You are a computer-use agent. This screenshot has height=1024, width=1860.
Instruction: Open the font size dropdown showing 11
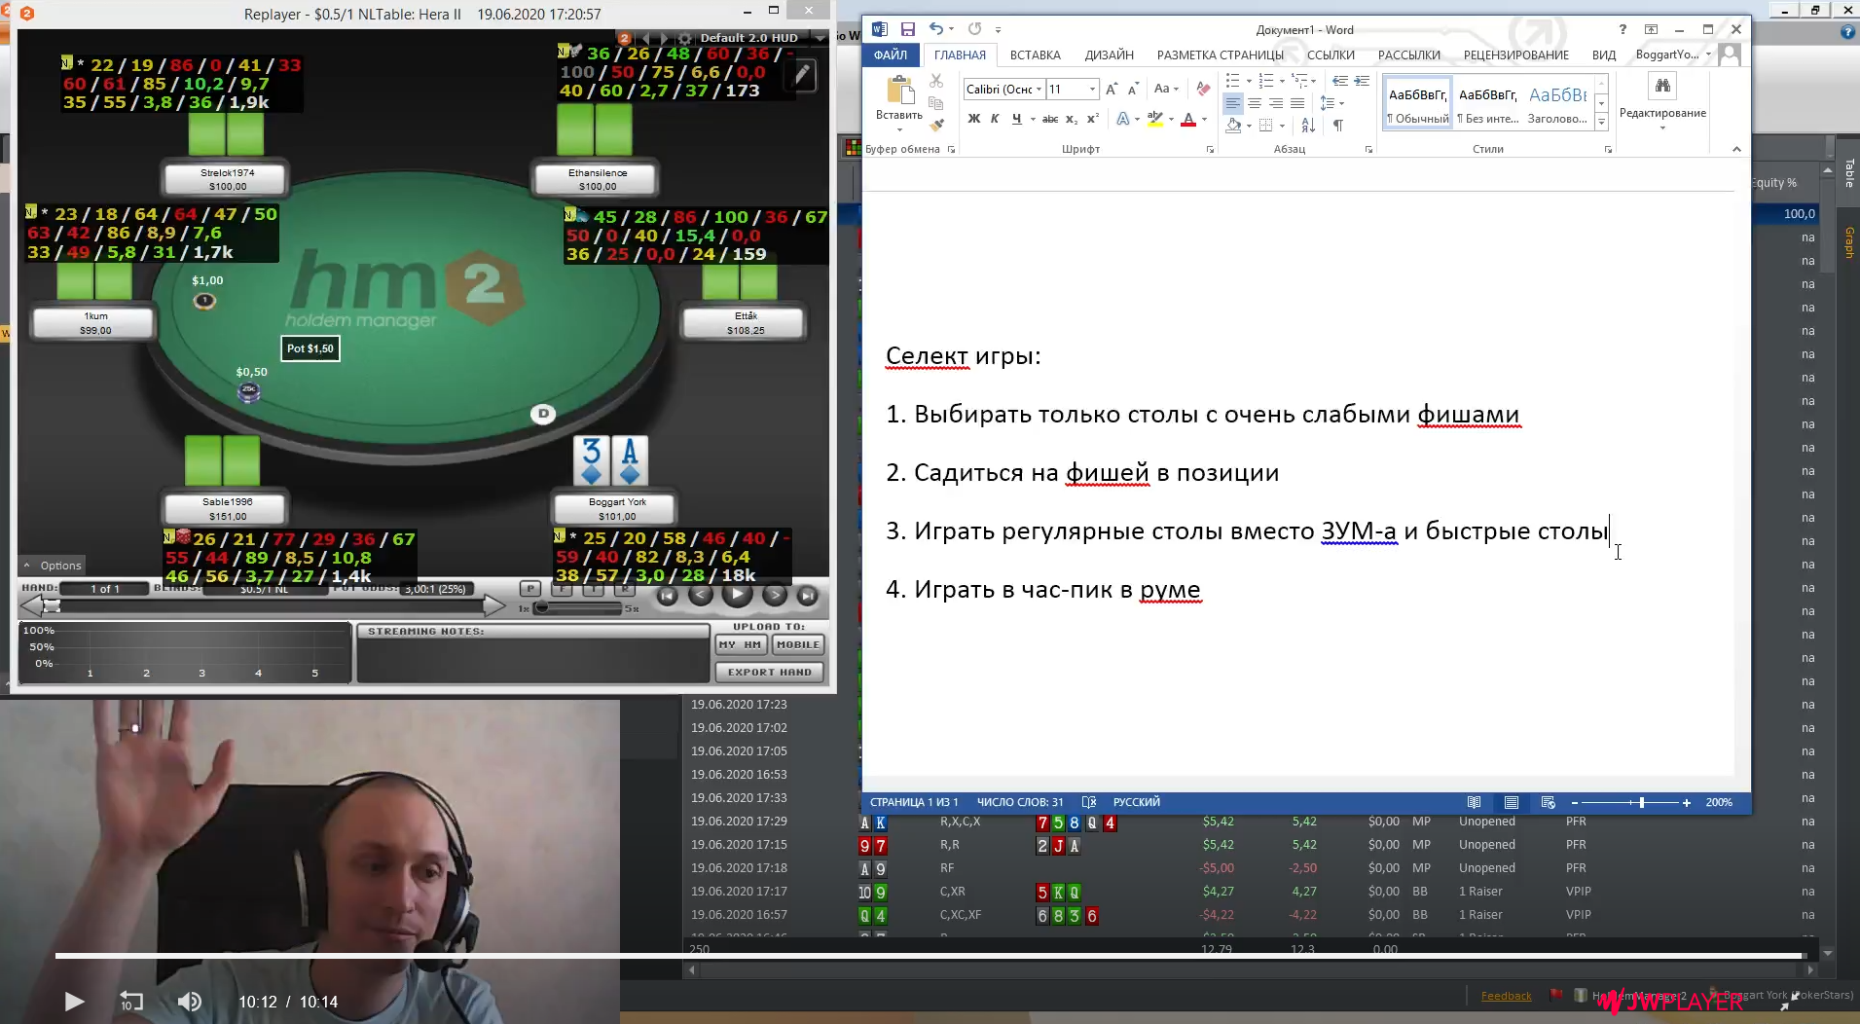[x=1092, y=89]
